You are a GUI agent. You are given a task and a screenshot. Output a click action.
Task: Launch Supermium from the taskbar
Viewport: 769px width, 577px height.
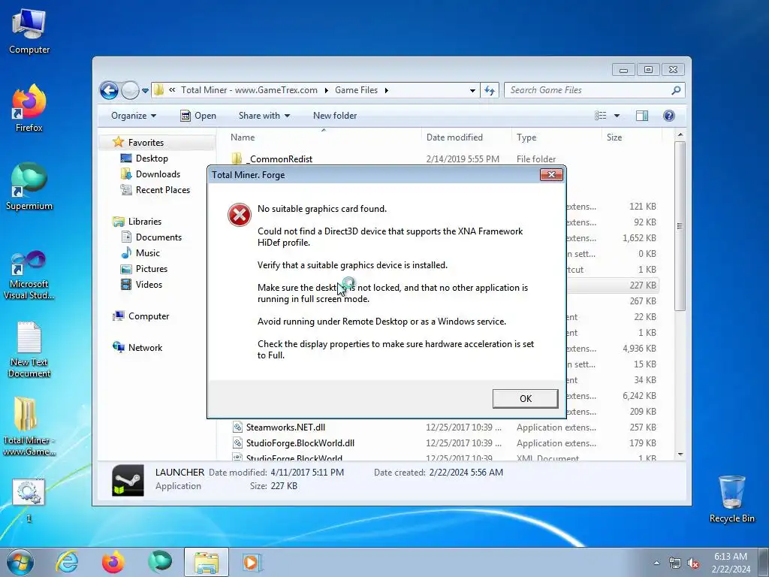pos(160,562)
